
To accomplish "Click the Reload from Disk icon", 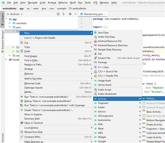I will (22, 132).
